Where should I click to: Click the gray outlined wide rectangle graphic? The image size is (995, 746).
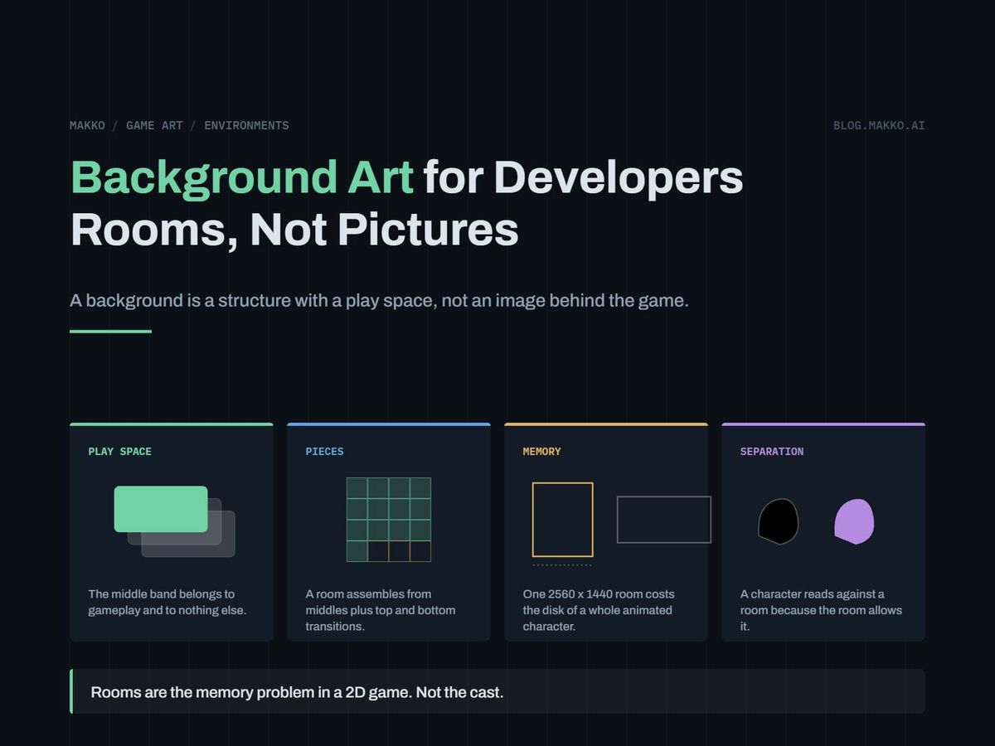(x=664, y=520)
